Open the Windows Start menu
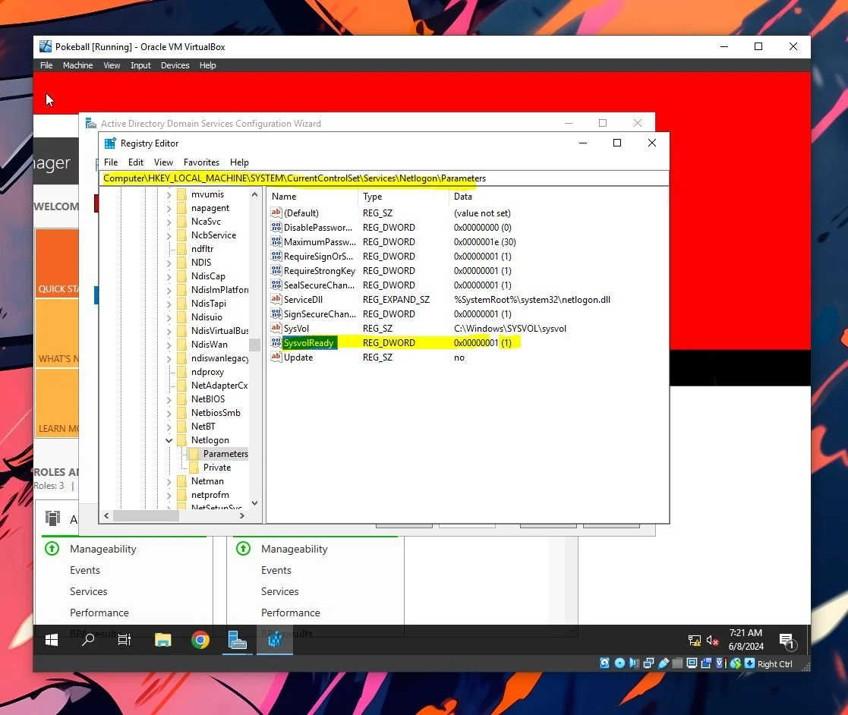 pos(52,641)
